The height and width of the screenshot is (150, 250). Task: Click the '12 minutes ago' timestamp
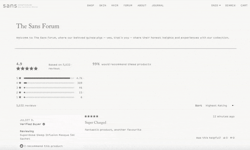(223, 117)
